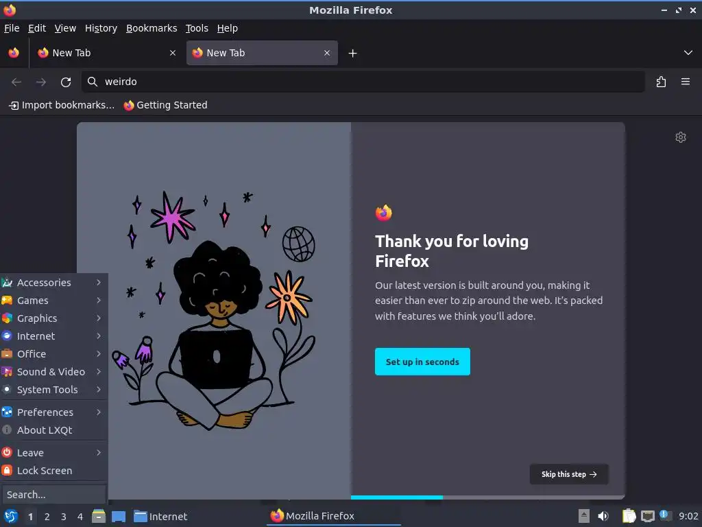Expand the Graphics submenu
The height and width of the screenshot is (527, 702).
[53, 318]
